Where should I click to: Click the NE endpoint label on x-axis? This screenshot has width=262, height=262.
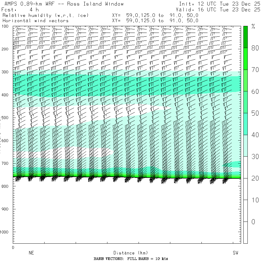point(31,253)
